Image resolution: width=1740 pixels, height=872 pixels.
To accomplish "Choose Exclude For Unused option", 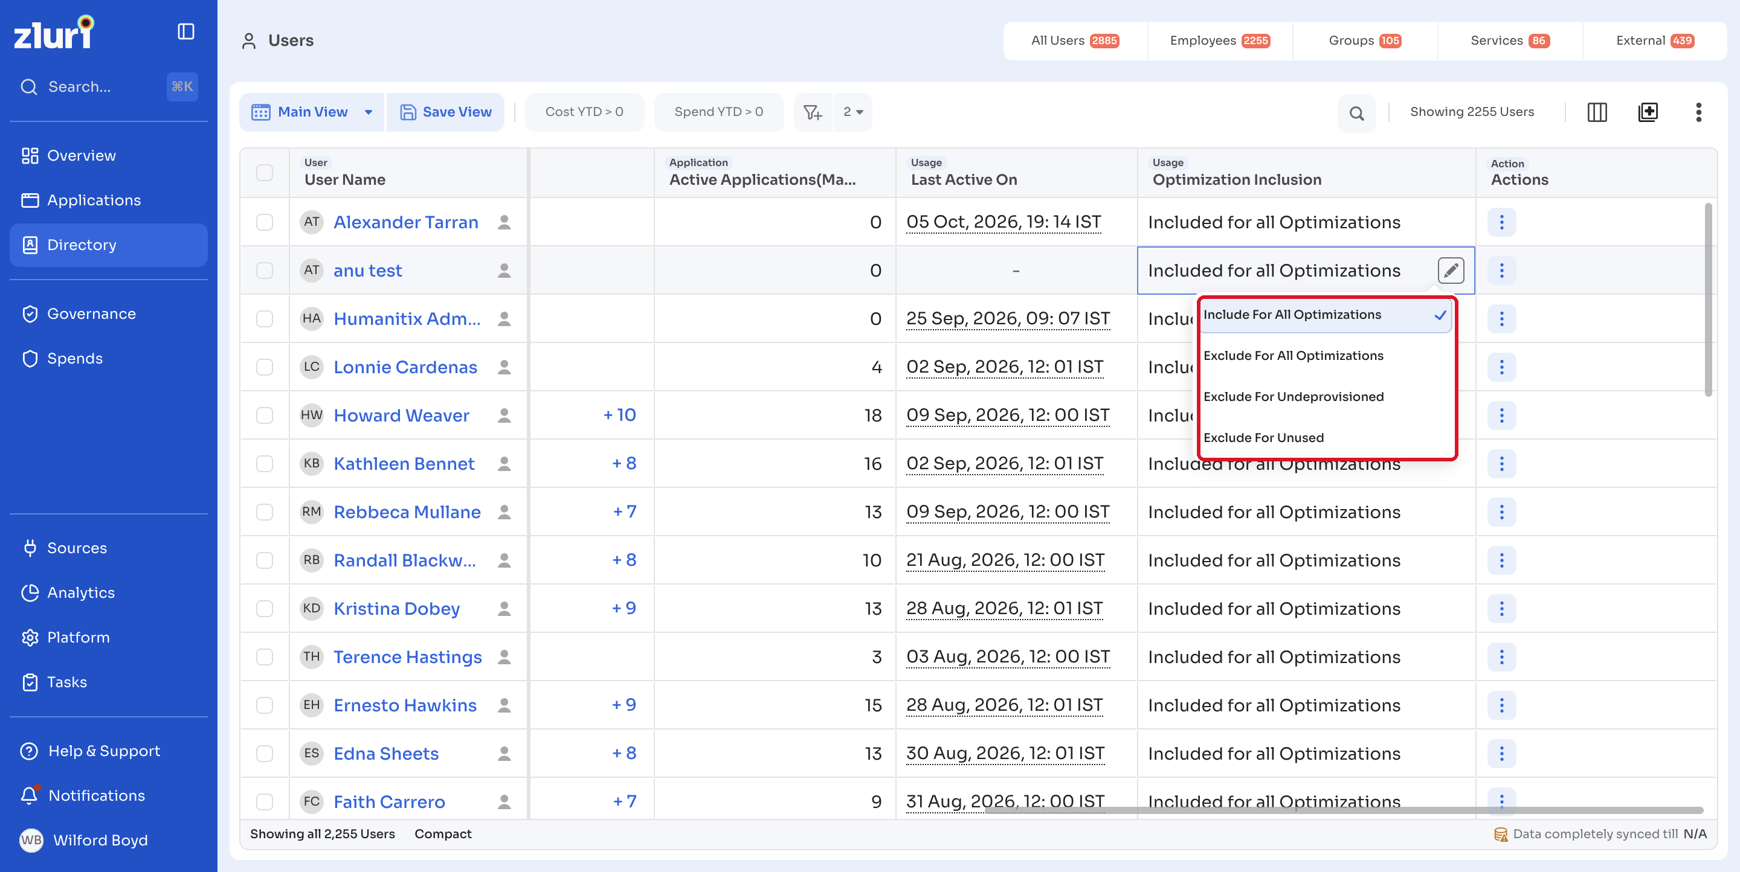I will pyautogui.click(x=1324, y=437).
